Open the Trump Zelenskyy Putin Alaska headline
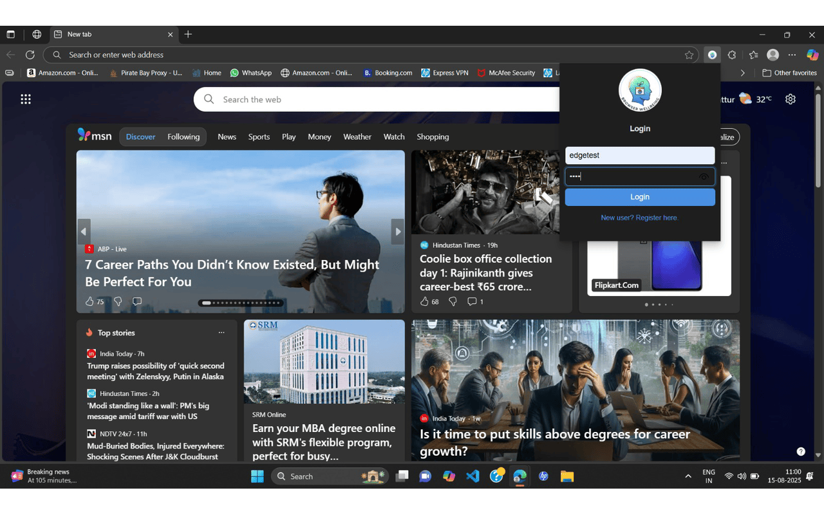This screenshot has width=824, height=515. pyautogui.click(x=156, y=371)
